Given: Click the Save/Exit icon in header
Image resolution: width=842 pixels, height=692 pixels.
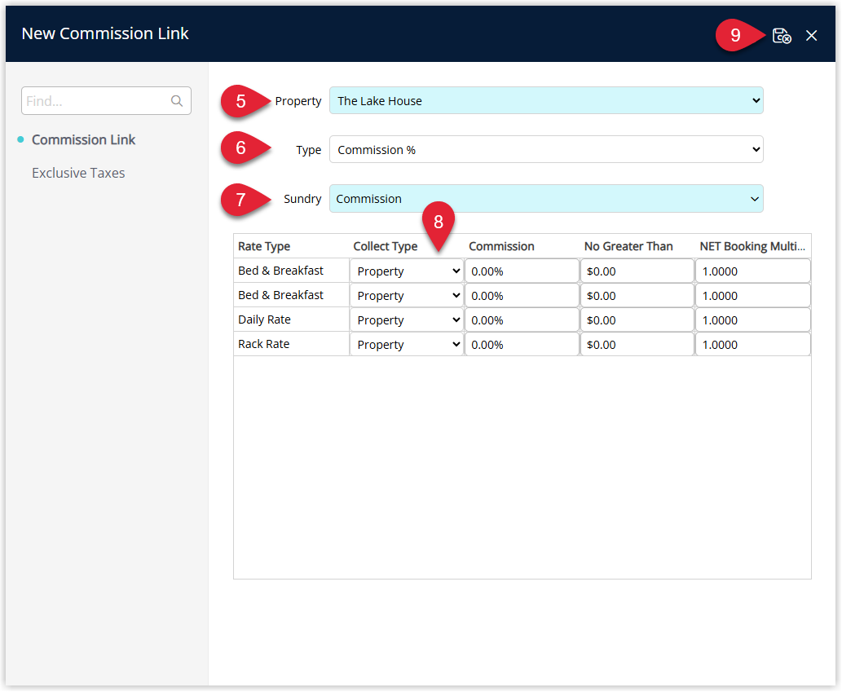Looking at the screenshot, I should (782, 36).
